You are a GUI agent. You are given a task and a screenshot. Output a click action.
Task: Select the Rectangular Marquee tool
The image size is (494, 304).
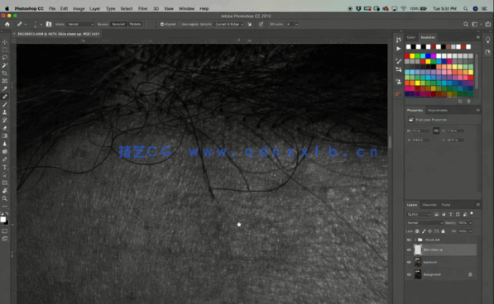5,50
